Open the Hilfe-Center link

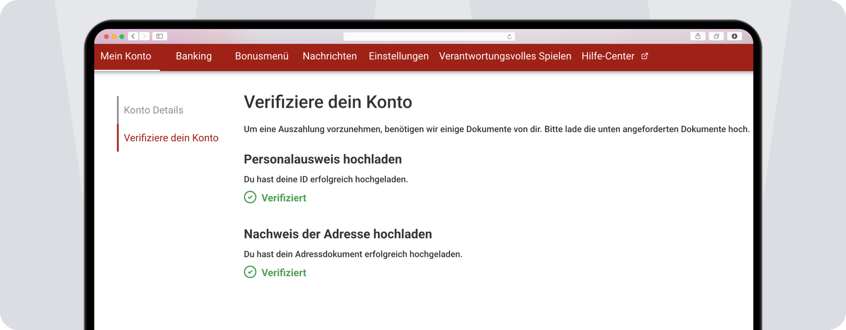[x=608, y=56]
